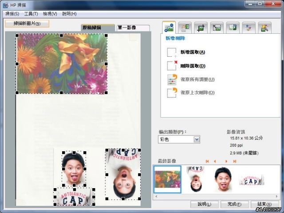Click the 復原上次刪除 icon
Screen dimensions: 284x213
pos(172,93)
